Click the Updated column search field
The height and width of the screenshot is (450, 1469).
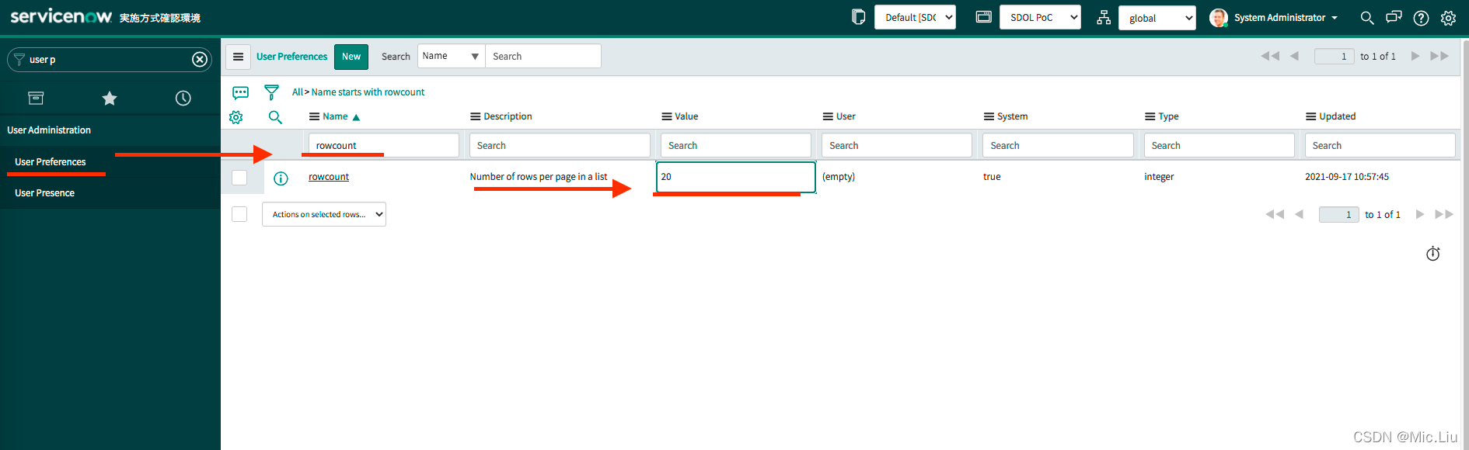pos(1380,145)
